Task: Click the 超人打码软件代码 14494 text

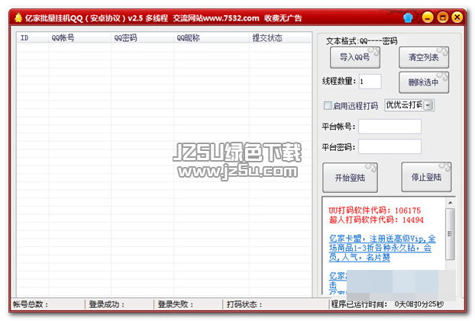Action: (x=376, y=220)
